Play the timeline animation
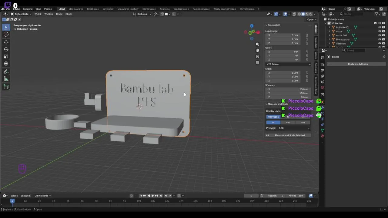This screenshot has width=388, height=218. tap(152, 196)
